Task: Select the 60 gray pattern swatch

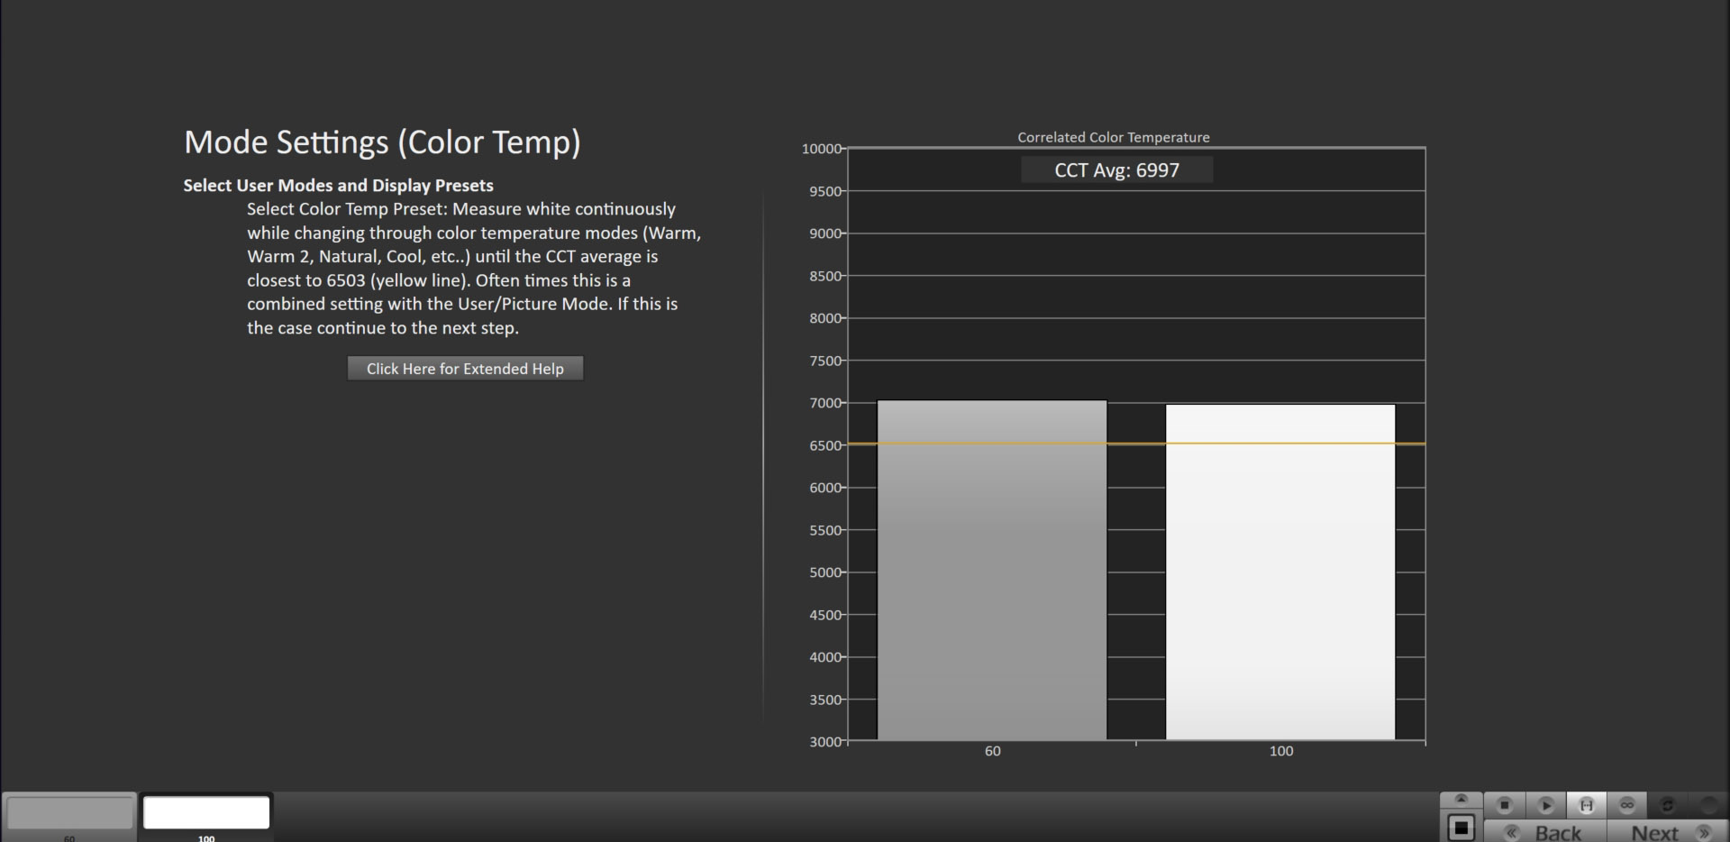Action: (x=69, y=812)
